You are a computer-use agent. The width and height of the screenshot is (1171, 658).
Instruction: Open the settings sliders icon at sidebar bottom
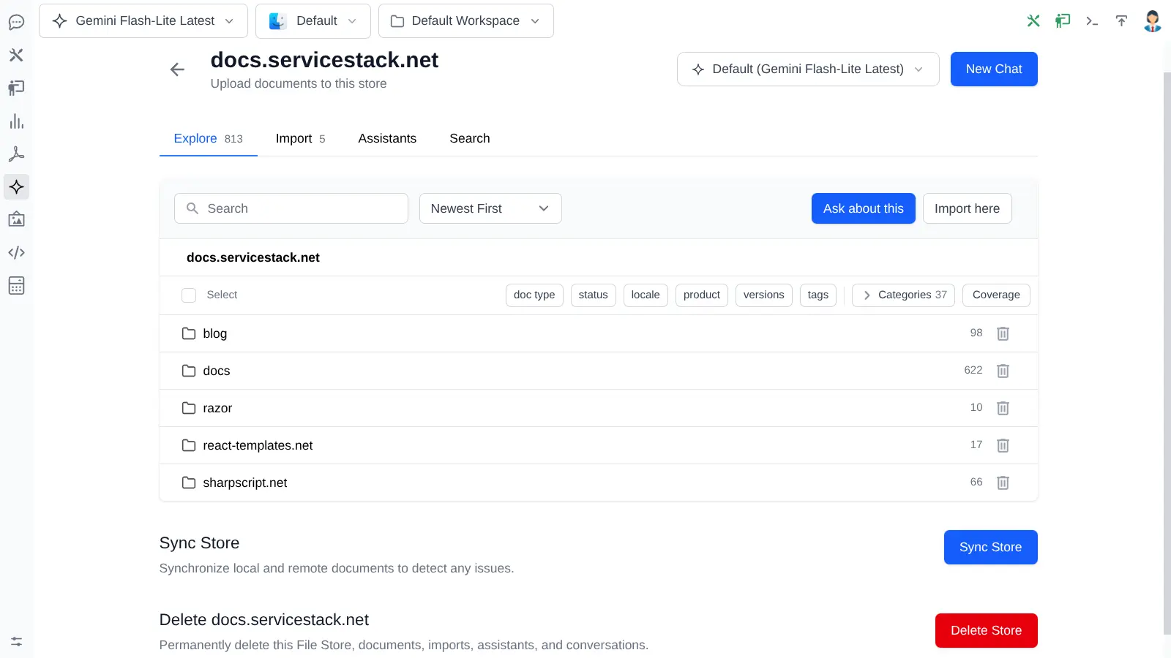(16, 642)
